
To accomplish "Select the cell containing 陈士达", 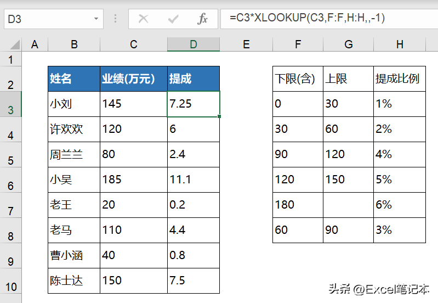I will (74, 281).
